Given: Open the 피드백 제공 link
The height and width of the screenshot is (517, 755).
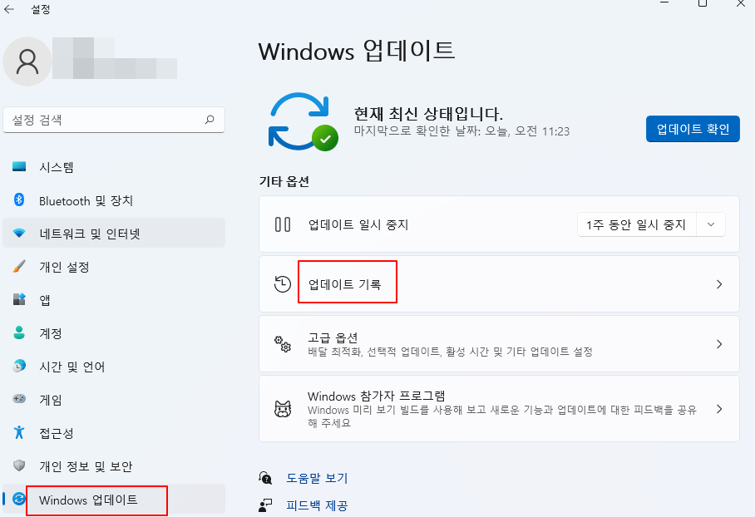Looking at the screenshot, I should coord(317,505).
